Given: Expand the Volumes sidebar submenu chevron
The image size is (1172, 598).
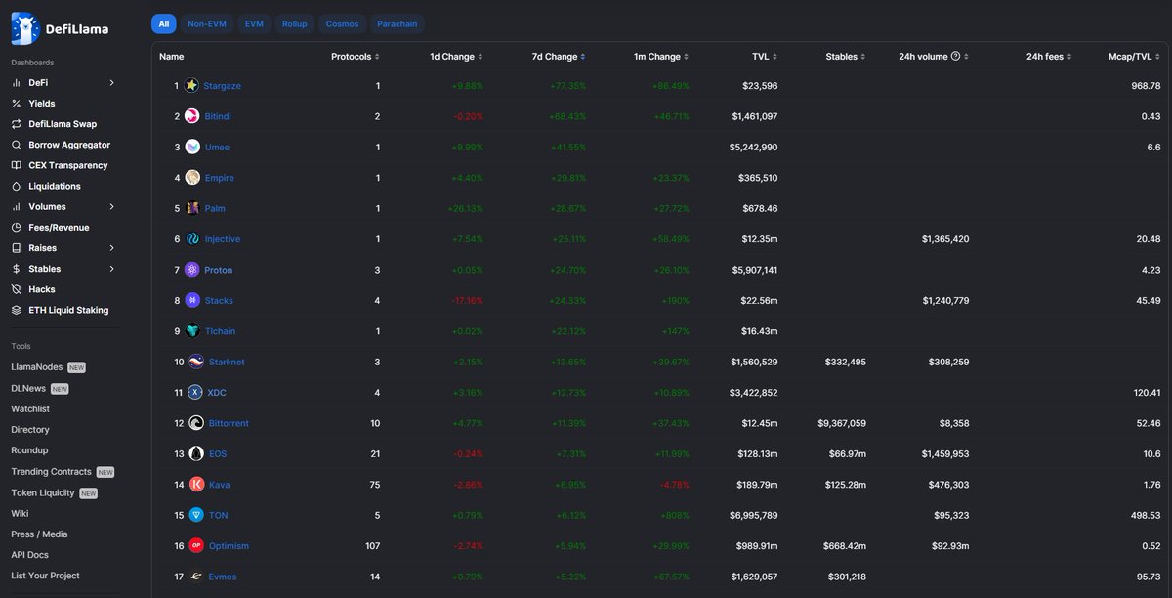Looking at the screenshot, I should 112,207.
